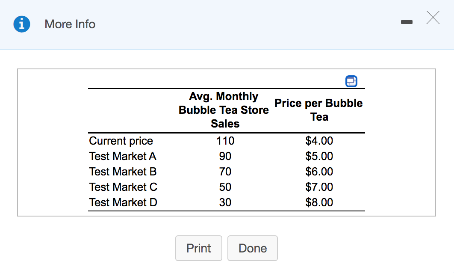
Task: Click the Price per Bubble Tea header
Action: (x=318, y=110)
